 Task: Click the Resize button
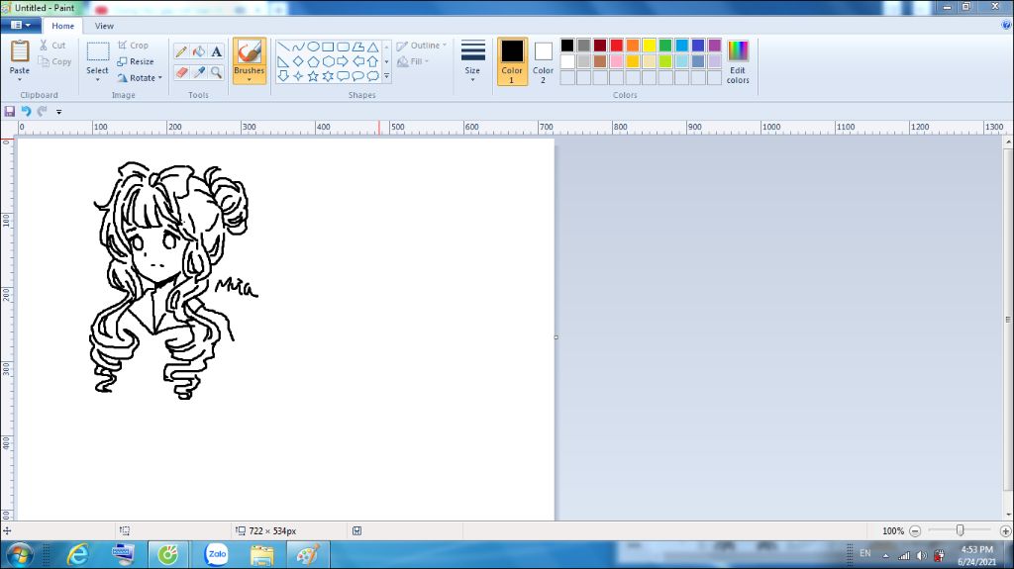click(x=136, y=61)
